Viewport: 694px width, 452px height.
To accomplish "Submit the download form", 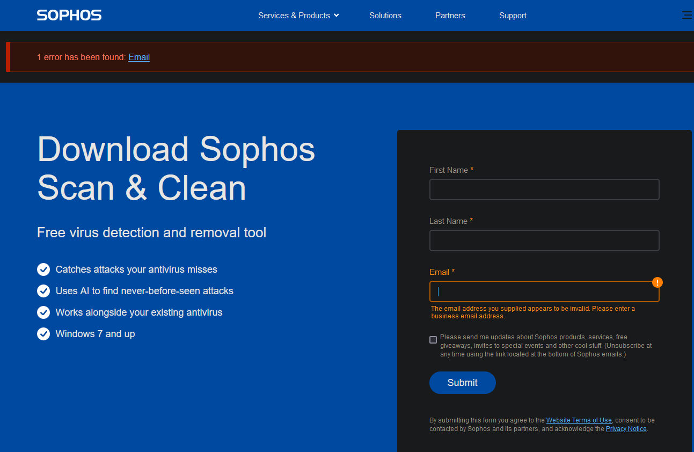I will coord(463,383).
